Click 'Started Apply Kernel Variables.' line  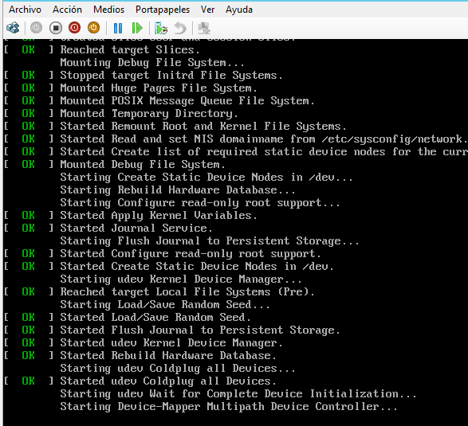point(159,216)
